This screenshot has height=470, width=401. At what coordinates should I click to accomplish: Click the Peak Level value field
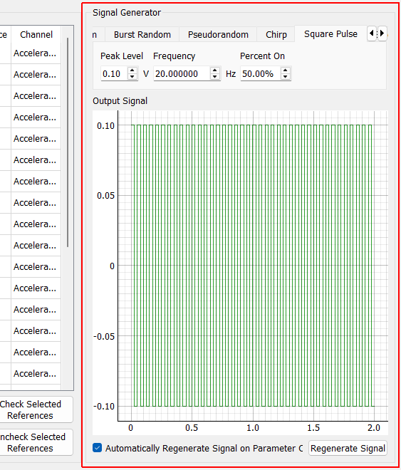click(x=115, y=74)
